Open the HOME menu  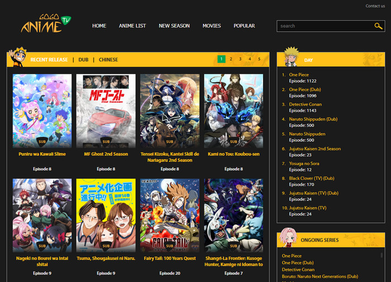(99, 26)
